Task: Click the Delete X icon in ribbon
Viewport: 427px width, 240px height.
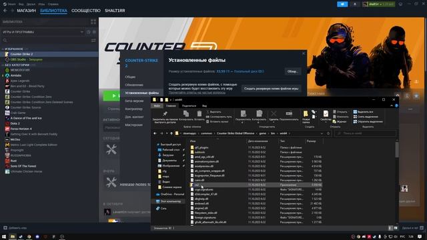Action: [x=274, y=113]
